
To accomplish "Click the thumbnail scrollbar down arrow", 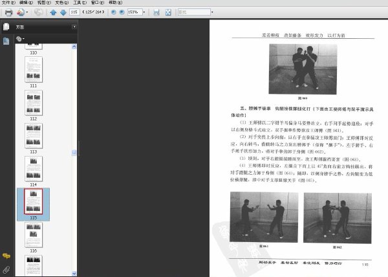I will pyautogui.click(x=74, y=274).
